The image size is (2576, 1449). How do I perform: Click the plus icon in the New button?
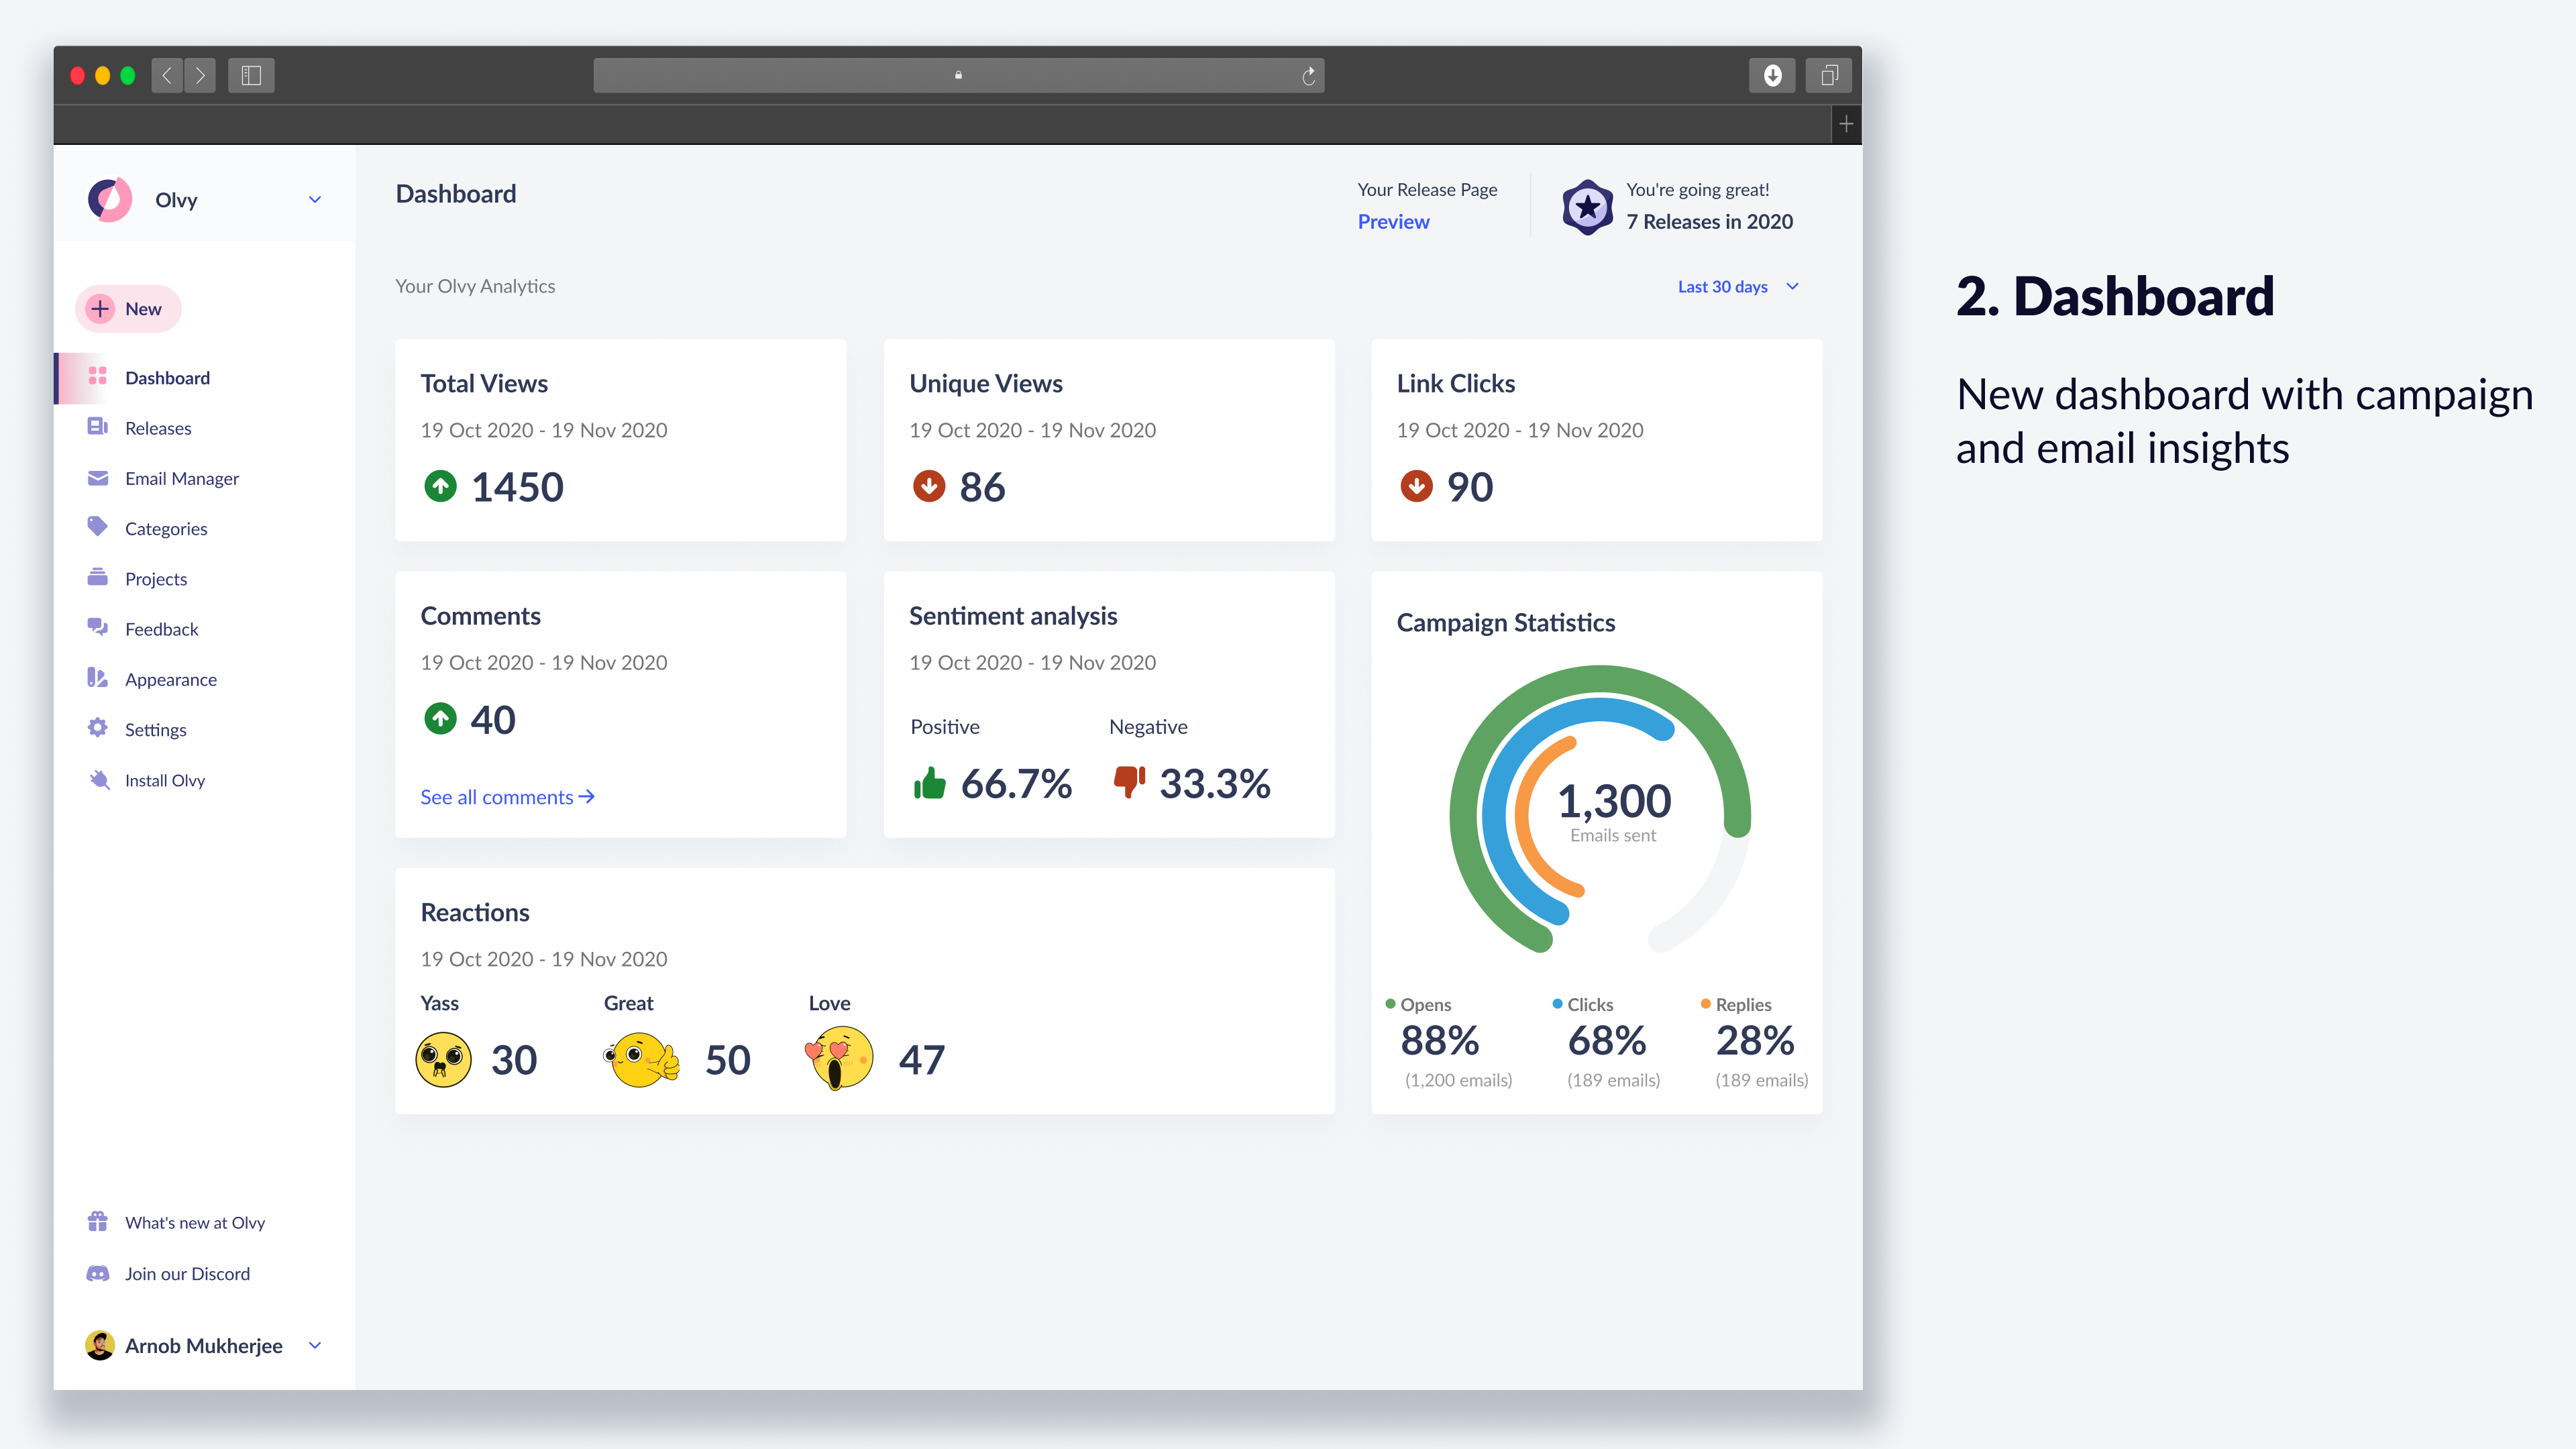[100, 309]
